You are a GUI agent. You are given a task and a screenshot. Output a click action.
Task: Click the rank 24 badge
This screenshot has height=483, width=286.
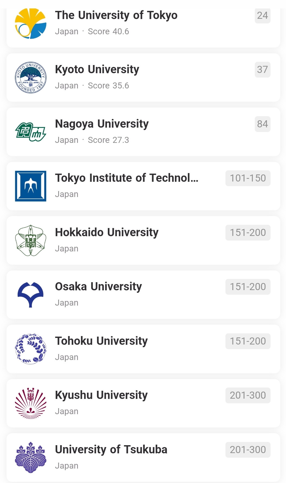[262, 16]
